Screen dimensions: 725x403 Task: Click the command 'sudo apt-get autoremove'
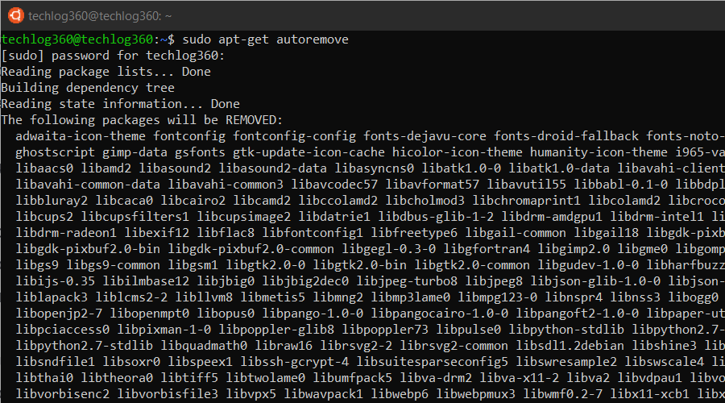point(265,39)
